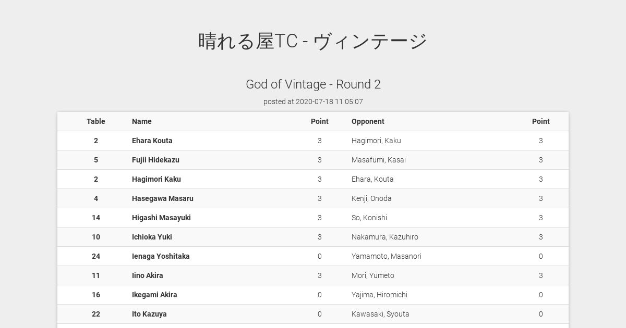Click Higashi Masayuki player name

click(x=161, y=218)
